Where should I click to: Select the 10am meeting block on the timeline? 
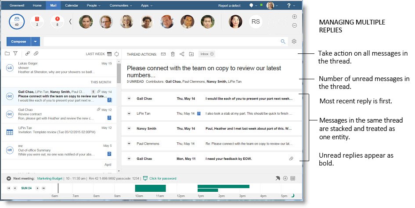pos(150,188)
